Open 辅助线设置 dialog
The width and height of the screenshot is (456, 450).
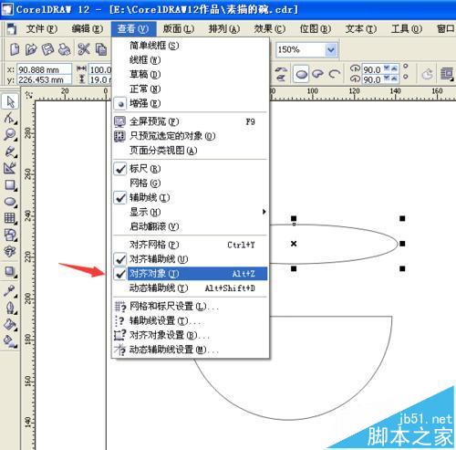(x=191, y=320)
